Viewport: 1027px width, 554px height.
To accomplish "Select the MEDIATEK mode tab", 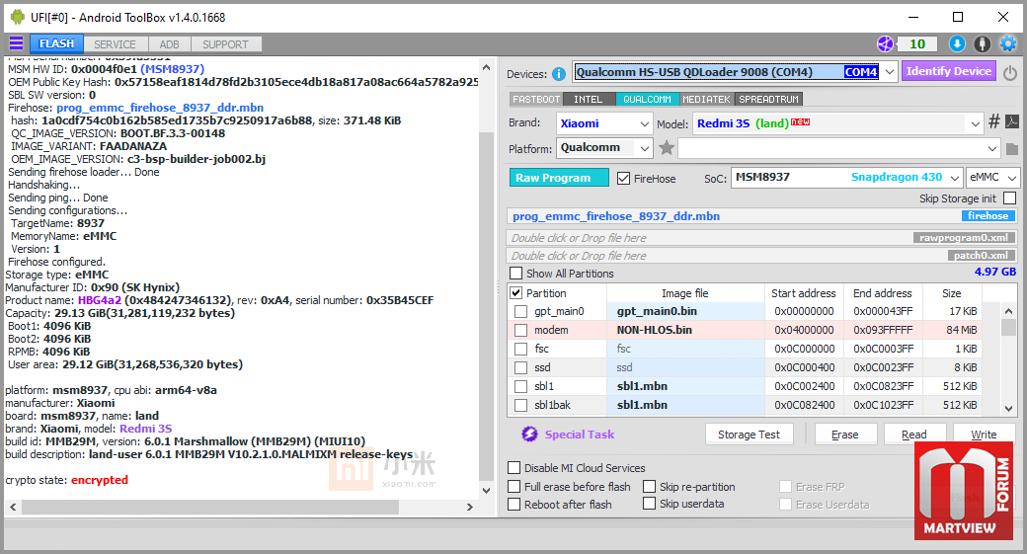I will point(706,100).
